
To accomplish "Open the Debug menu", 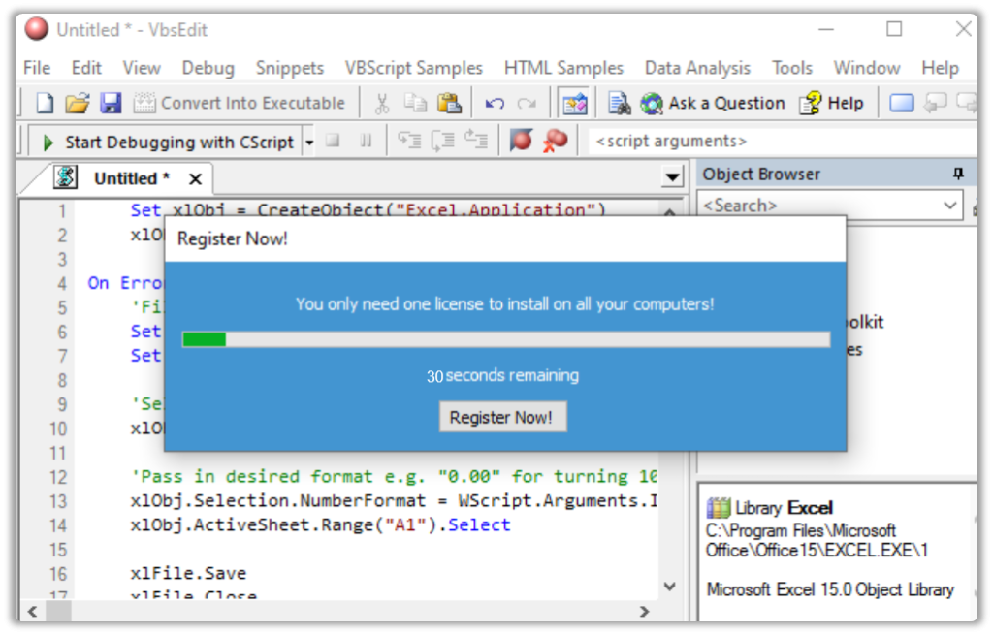I will tap(208, 68).
